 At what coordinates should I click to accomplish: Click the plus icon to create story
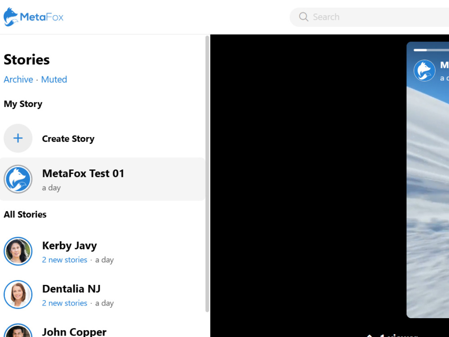point(18,138)
